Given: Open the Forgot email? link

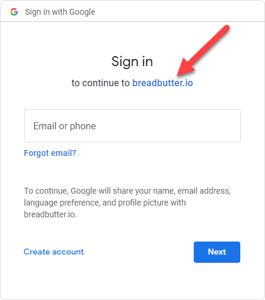Looking at the screenshot, I should pyautogui.click(x=50, y=153).
